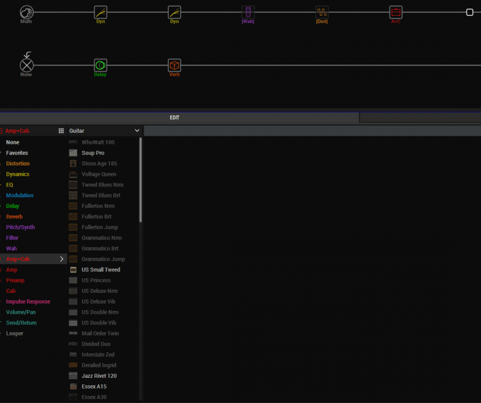Select the Delay block on the second path

tap(100, 66)
